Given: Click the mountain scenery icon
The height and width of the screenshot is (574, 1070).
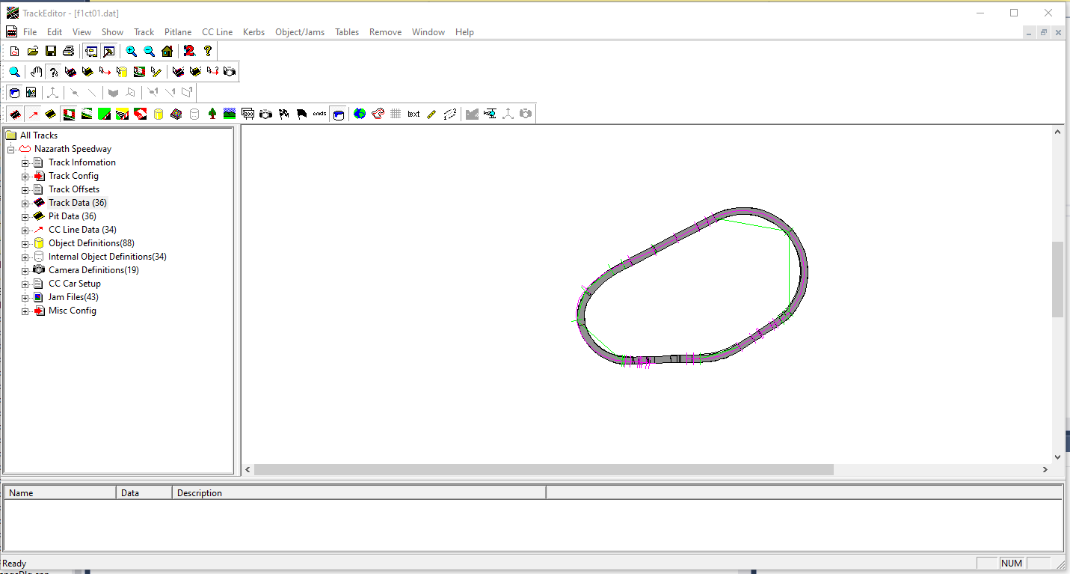Looking at the screenshot, I should point(230,114).
